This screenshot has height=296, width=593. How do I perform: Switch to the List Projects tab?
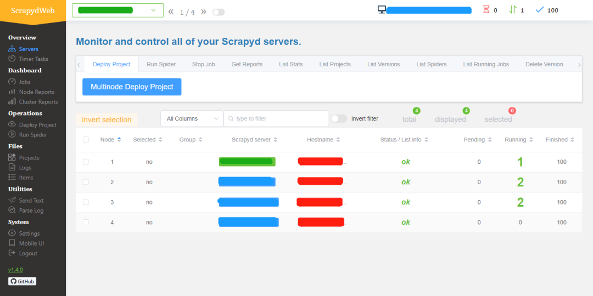335,64
